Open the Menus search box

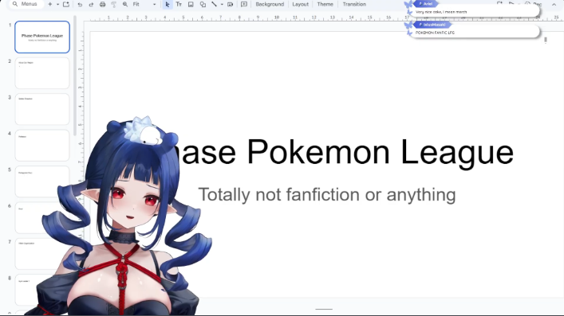click(x=26, y=4)
